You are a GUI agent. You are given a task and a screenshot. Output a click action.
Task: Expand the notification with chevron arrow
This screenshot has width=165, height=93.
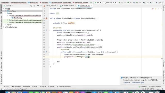(160, 80)
